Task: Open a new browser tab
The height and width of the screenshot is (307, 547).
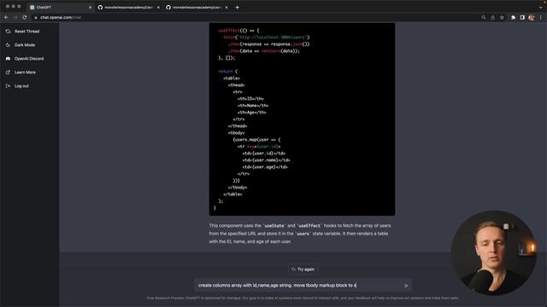Action: pyautogui.click(x=238, y=8)
